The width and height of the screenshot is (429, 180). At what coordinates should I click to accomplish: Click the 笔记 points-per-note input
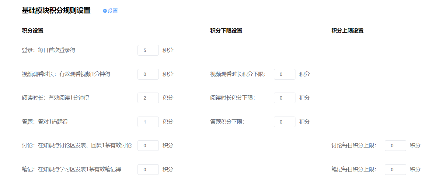[x=148, y=169]
